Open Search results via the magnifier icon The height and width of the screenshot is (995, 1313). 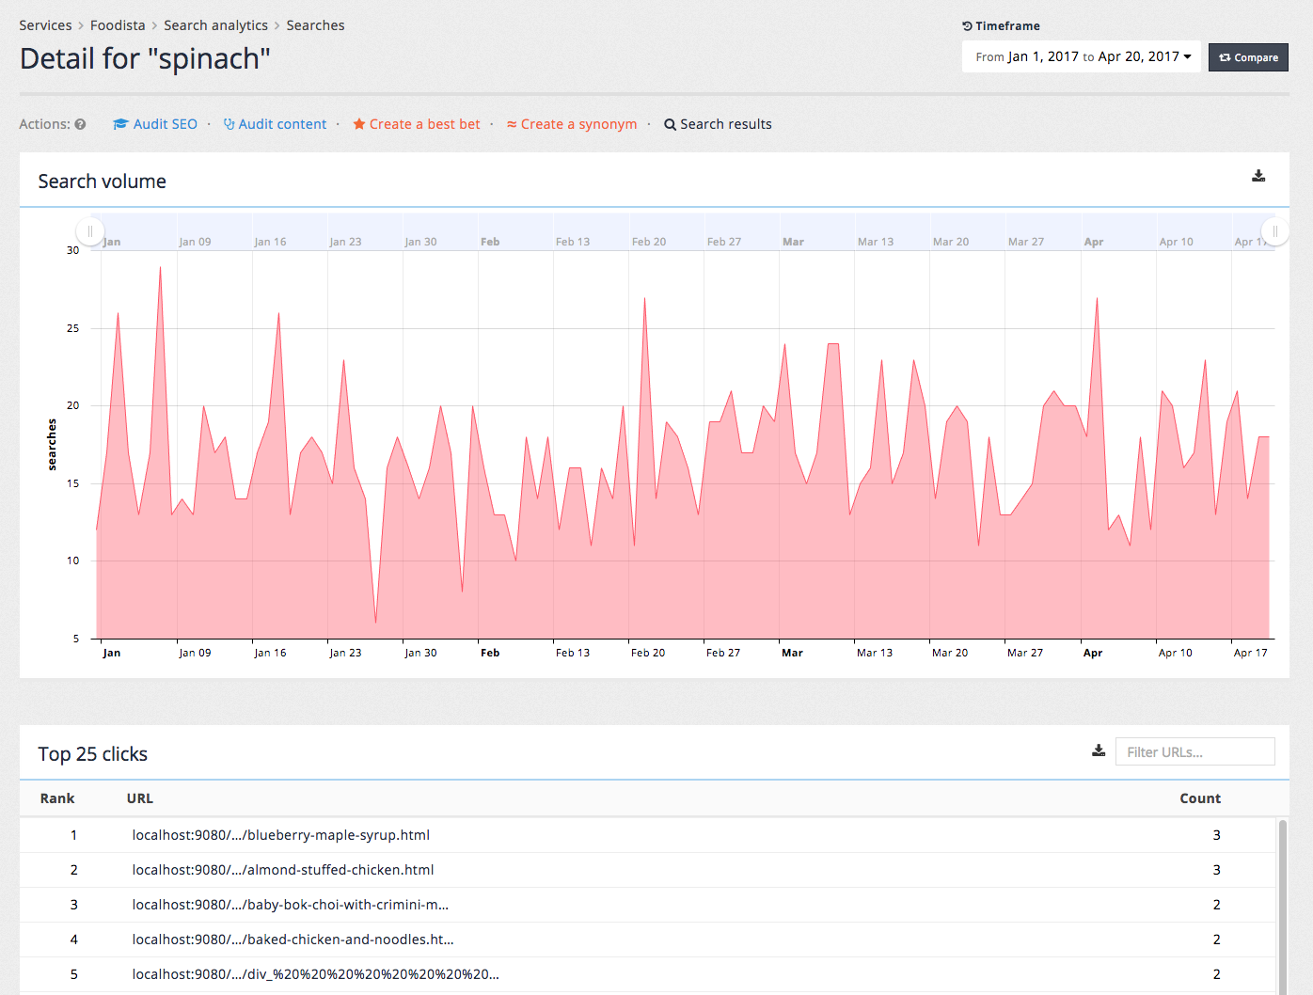pyautogui.click(x=670, y=124)
